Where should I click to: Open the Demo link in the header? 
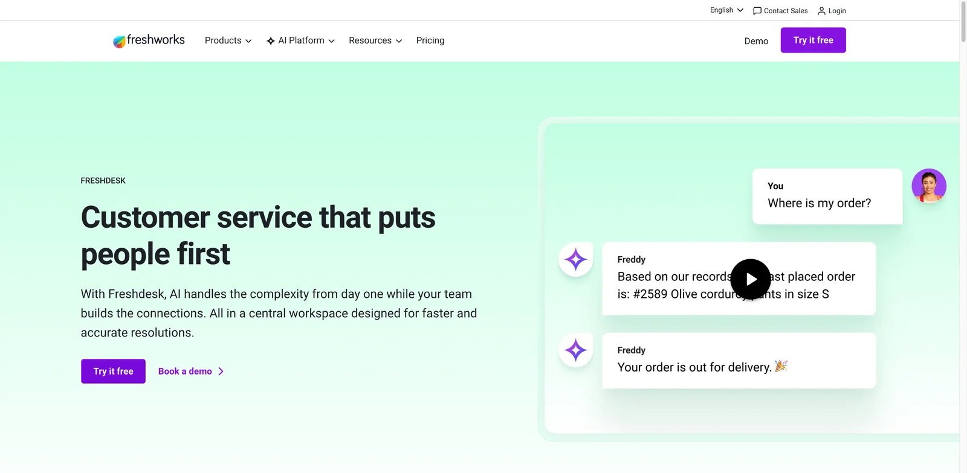click(756, 41)
